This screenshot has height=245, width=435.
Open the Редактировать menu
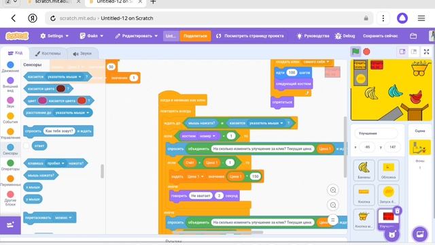[137, 36]
